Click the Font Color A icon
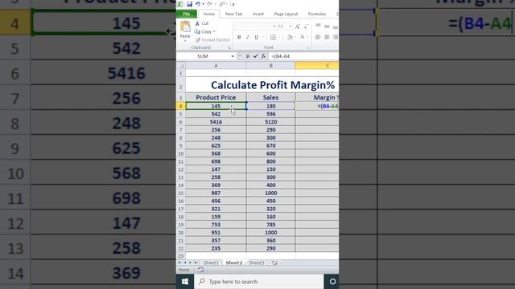Image resolution: width=515 pixels, height=289 pixels. [x=302, y=37]
